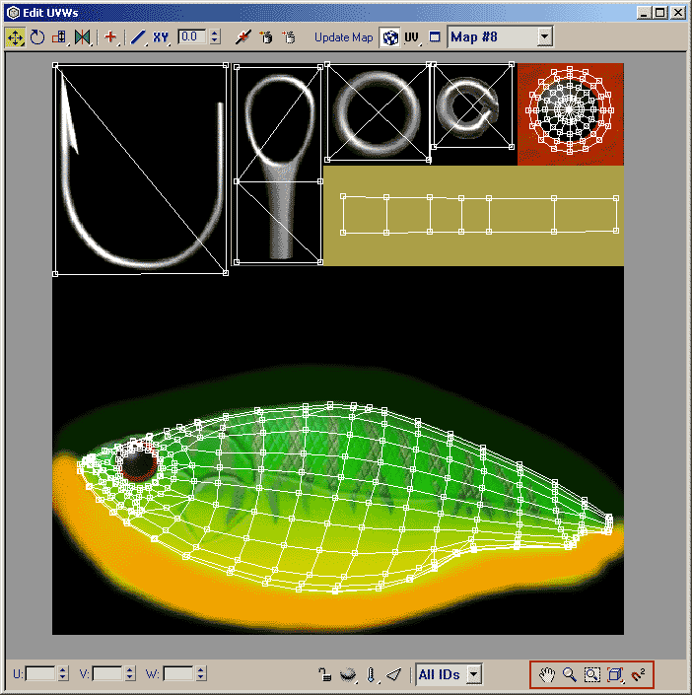Viewport: 692px width, 695px height.
Task: Click the closed ring texture region
Action: pos(378,112)
